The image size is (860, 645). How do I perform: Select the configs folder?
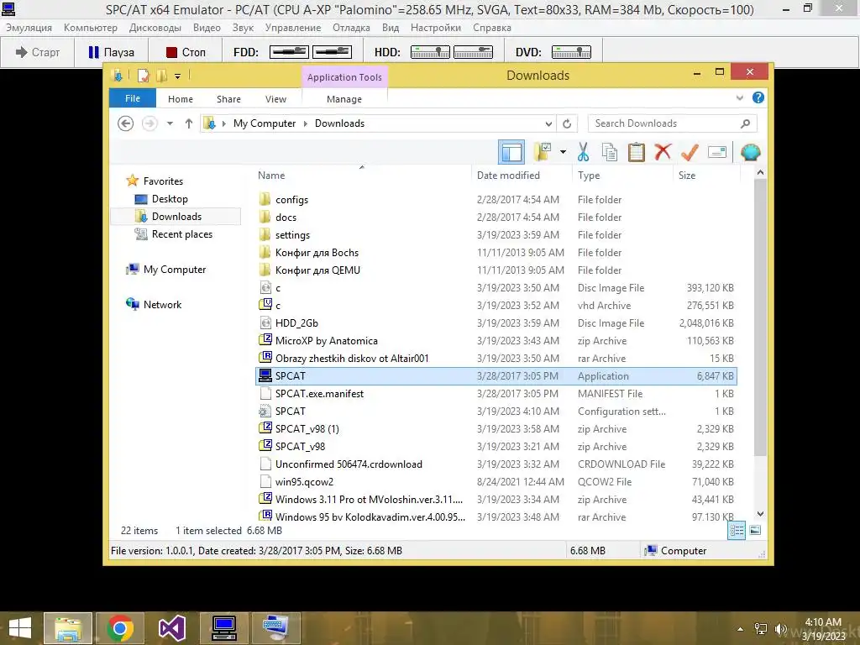pos(496,200)
